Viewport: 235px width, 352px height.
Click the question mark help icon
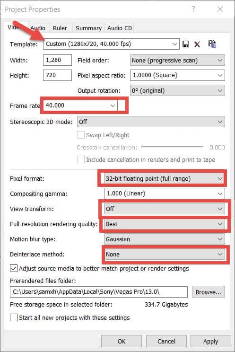pyautogui.click(x=193, y=9)
